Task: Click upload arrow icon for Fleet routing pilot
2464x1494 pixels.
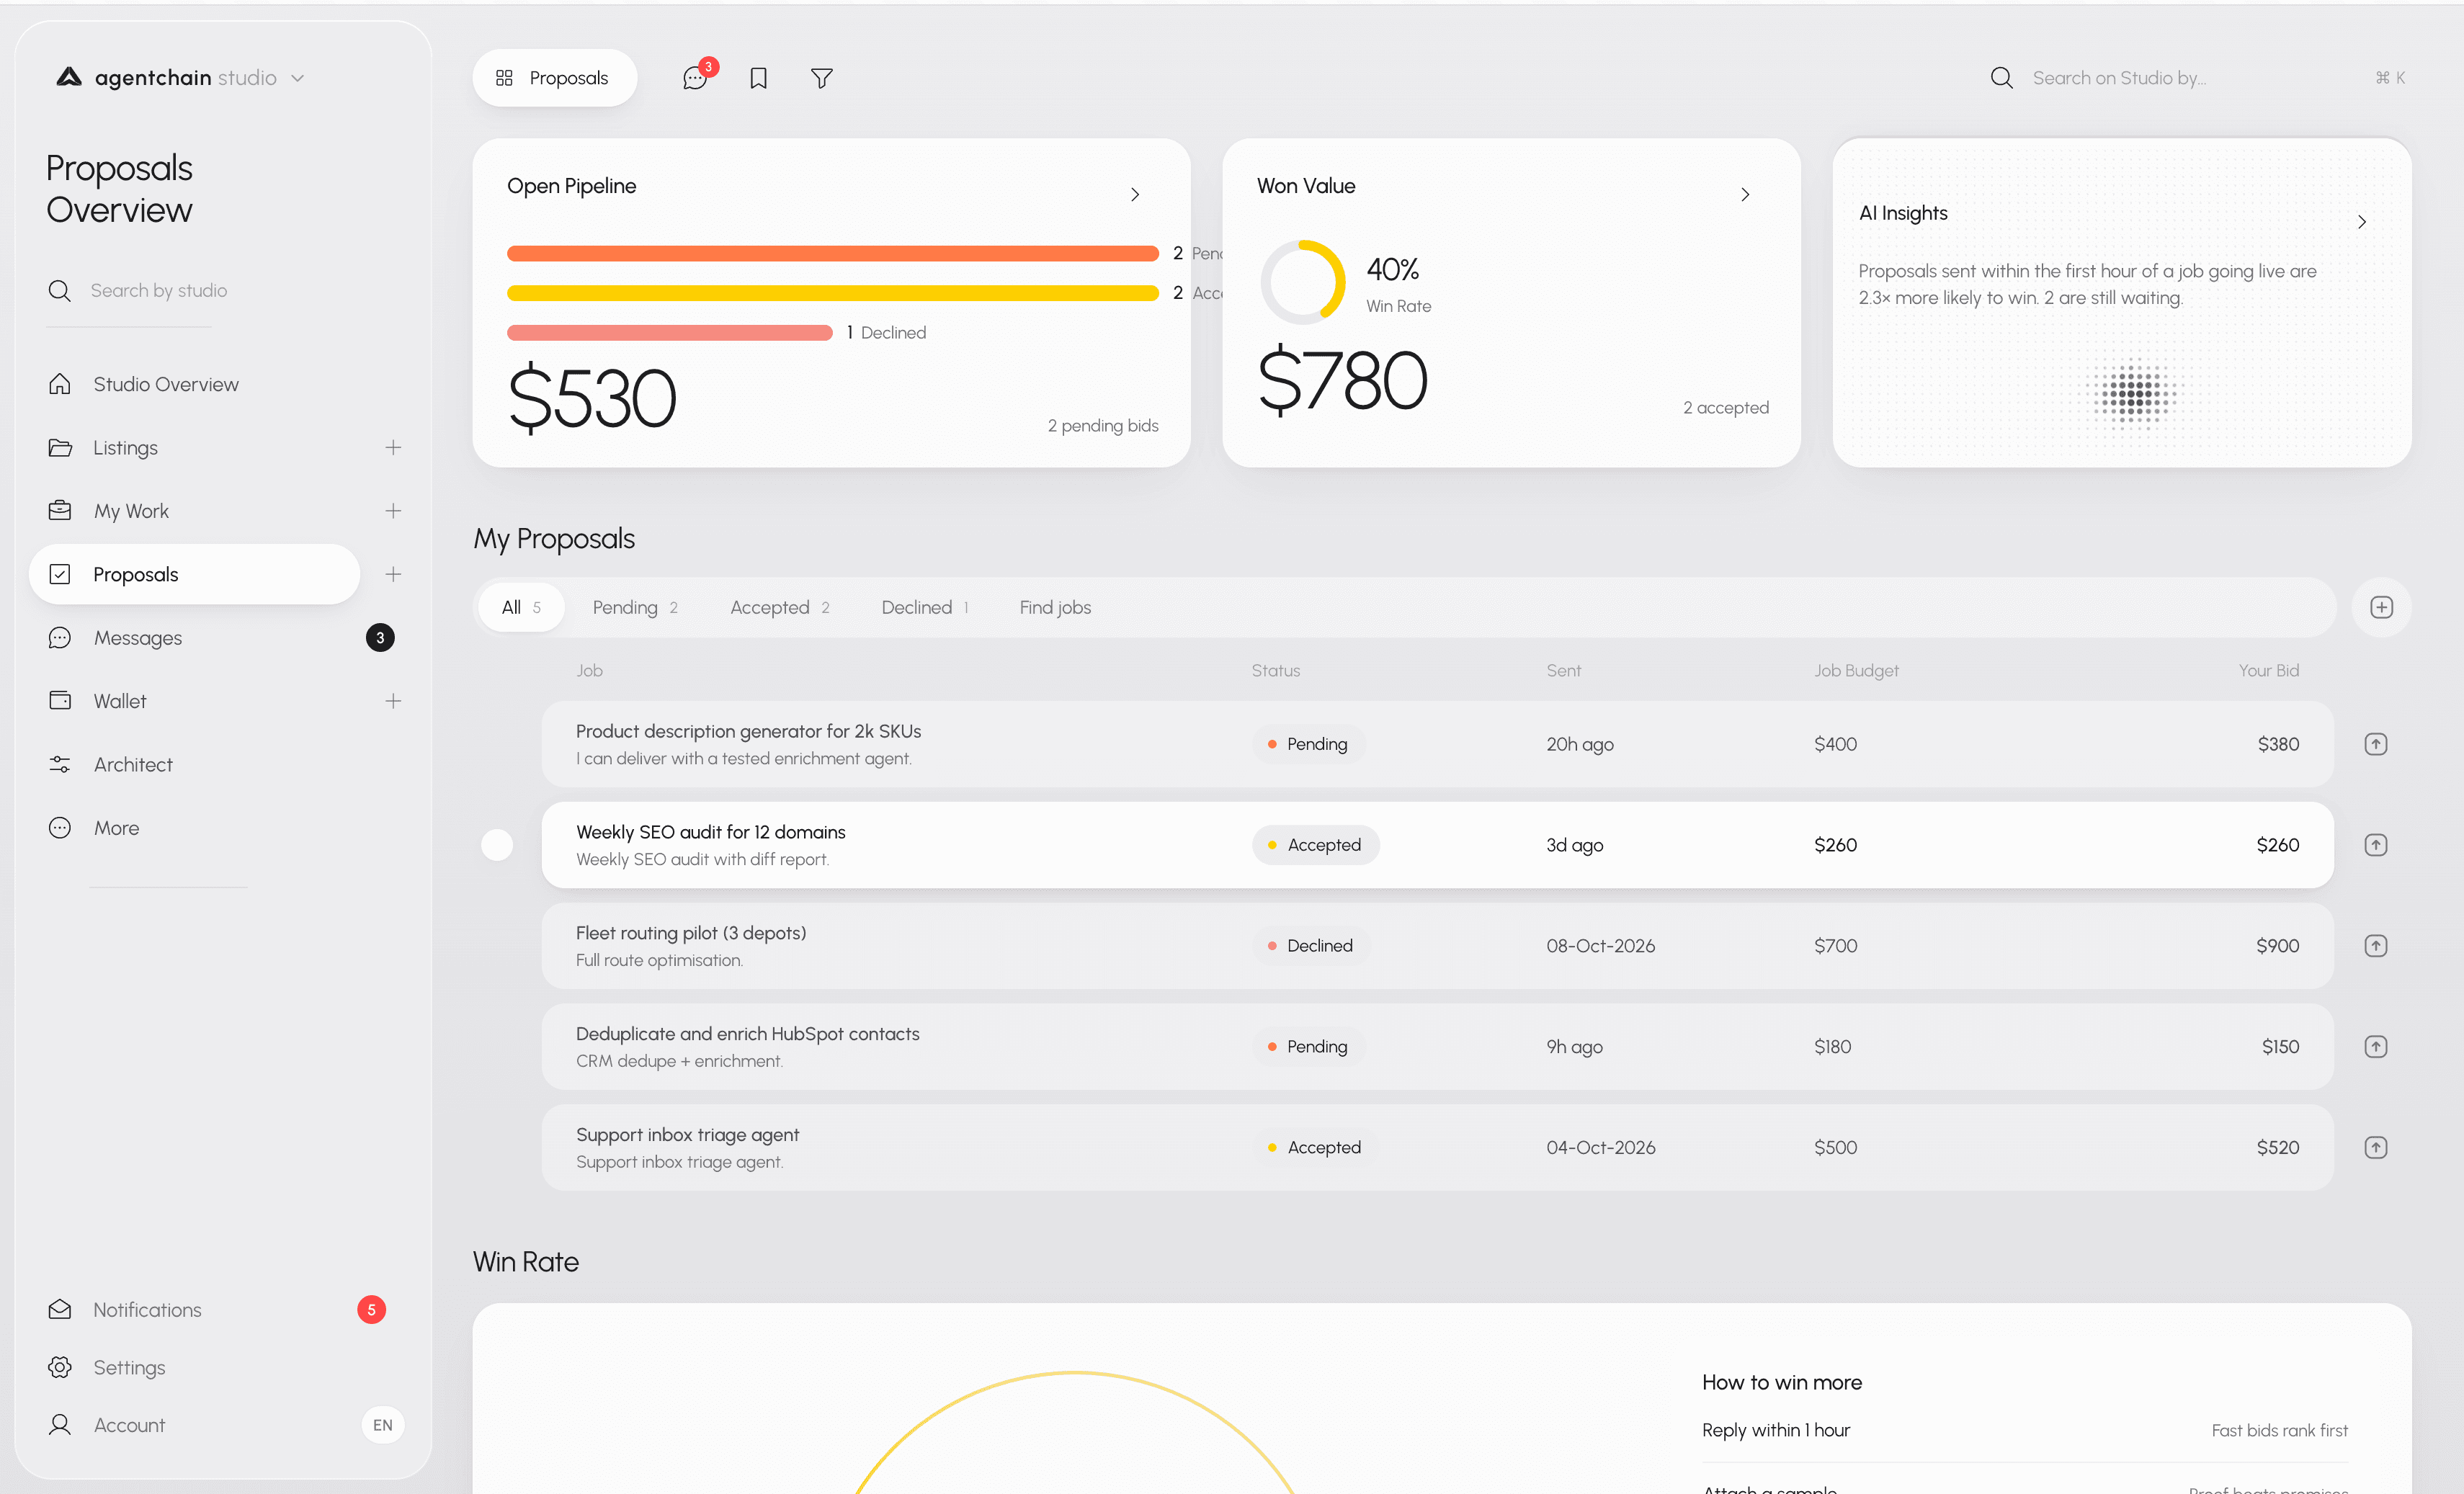Action: point(2375,946)
